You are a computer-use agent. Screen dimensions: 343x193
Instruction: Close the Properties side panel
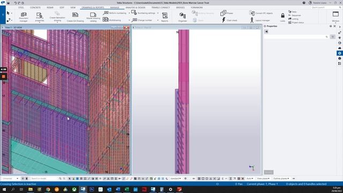click(334, 26)
